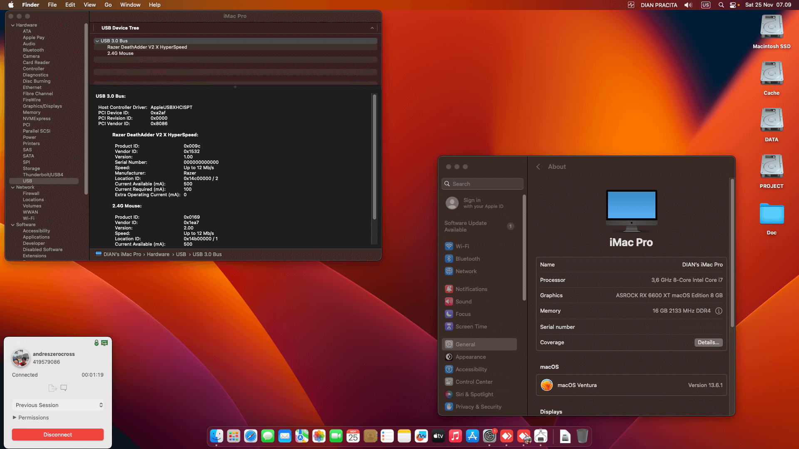Open Control Center in menu bar

pos(733,5)
